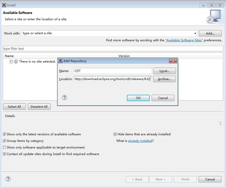
Task: Click the Eclipse icon in Install title bar
Action: (4, 5)
